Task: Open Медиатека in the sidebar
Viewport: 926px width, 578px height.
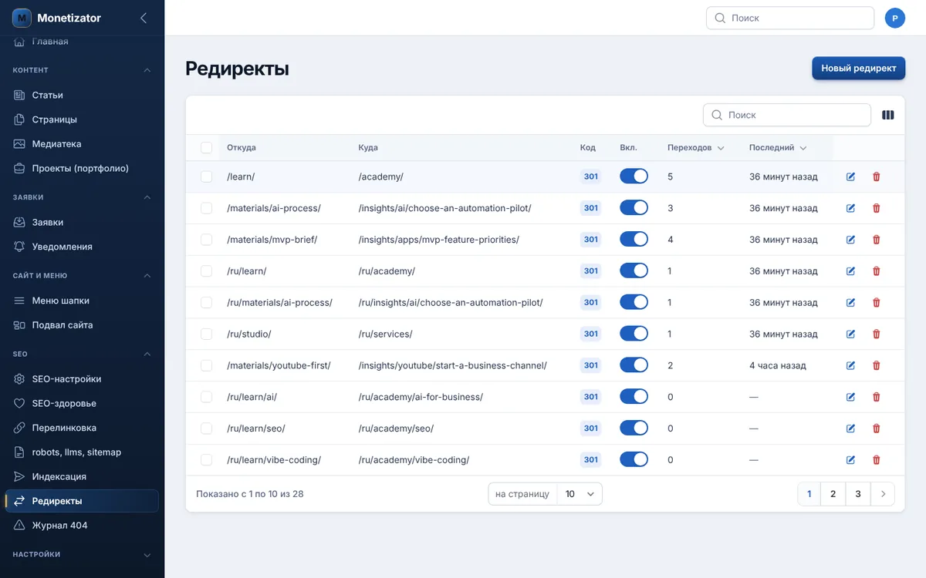Action: click(82, 144)
